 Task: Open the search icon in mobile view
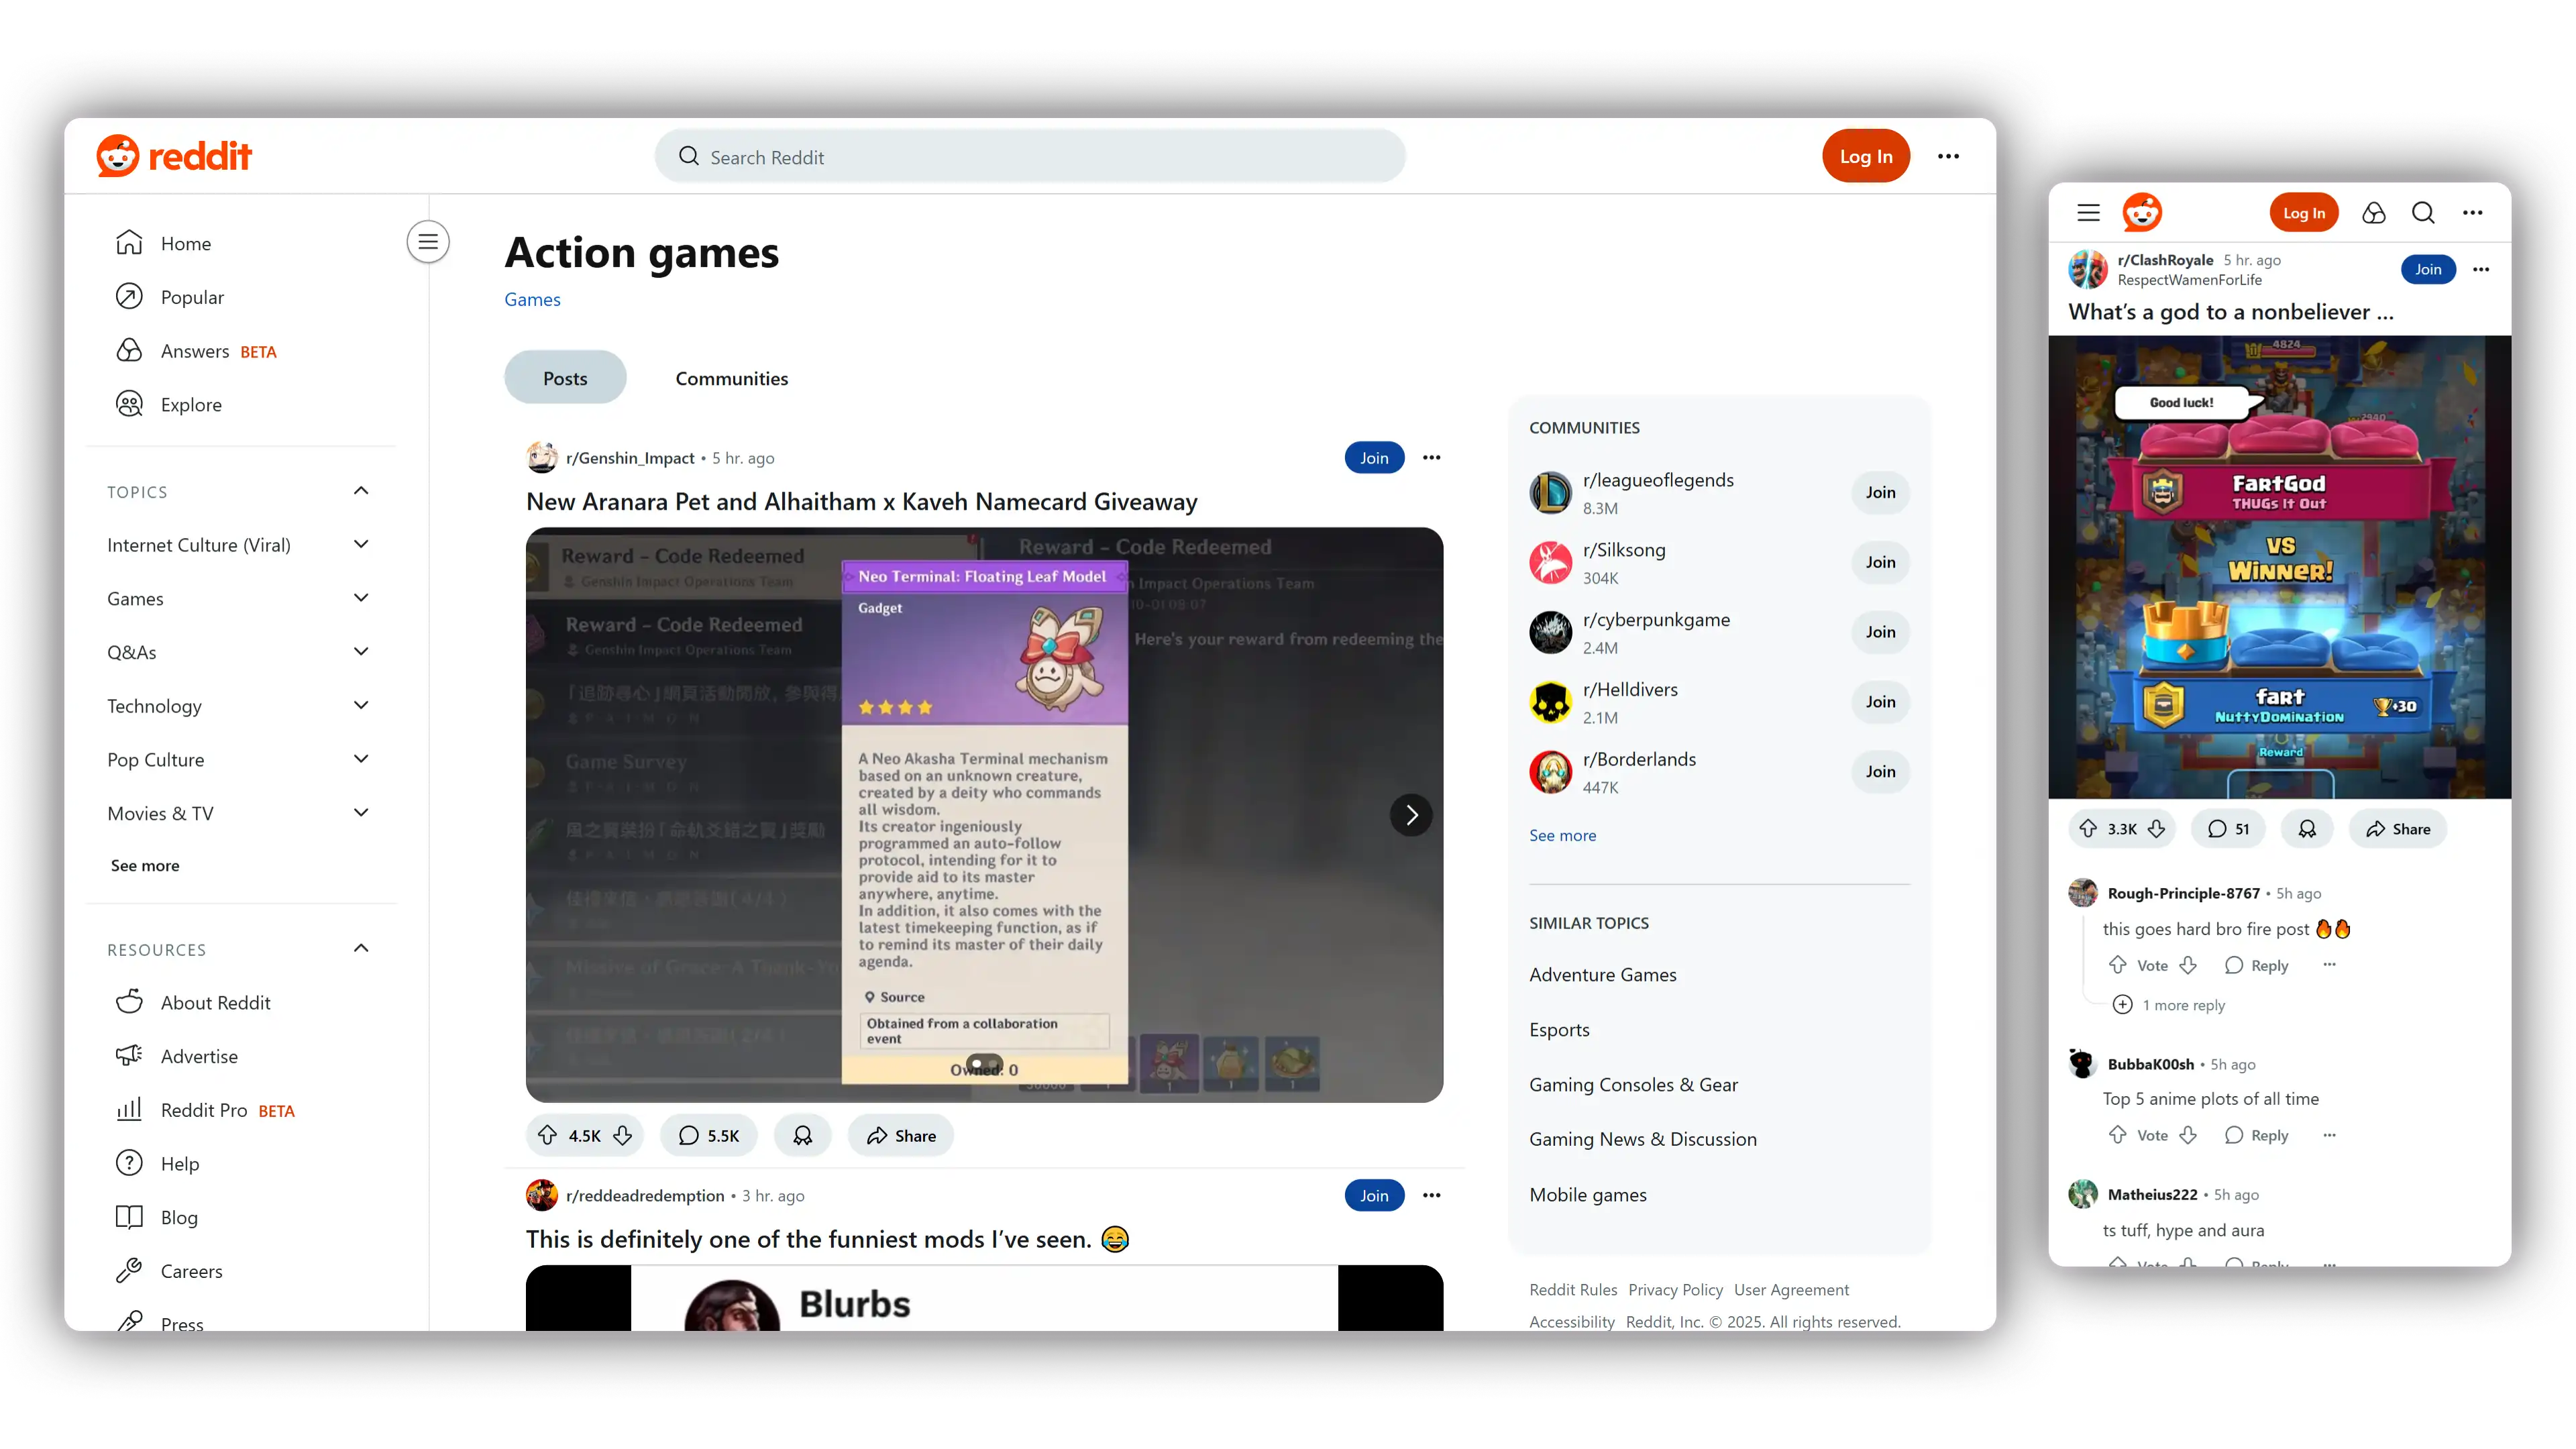tap(2423, 213)
